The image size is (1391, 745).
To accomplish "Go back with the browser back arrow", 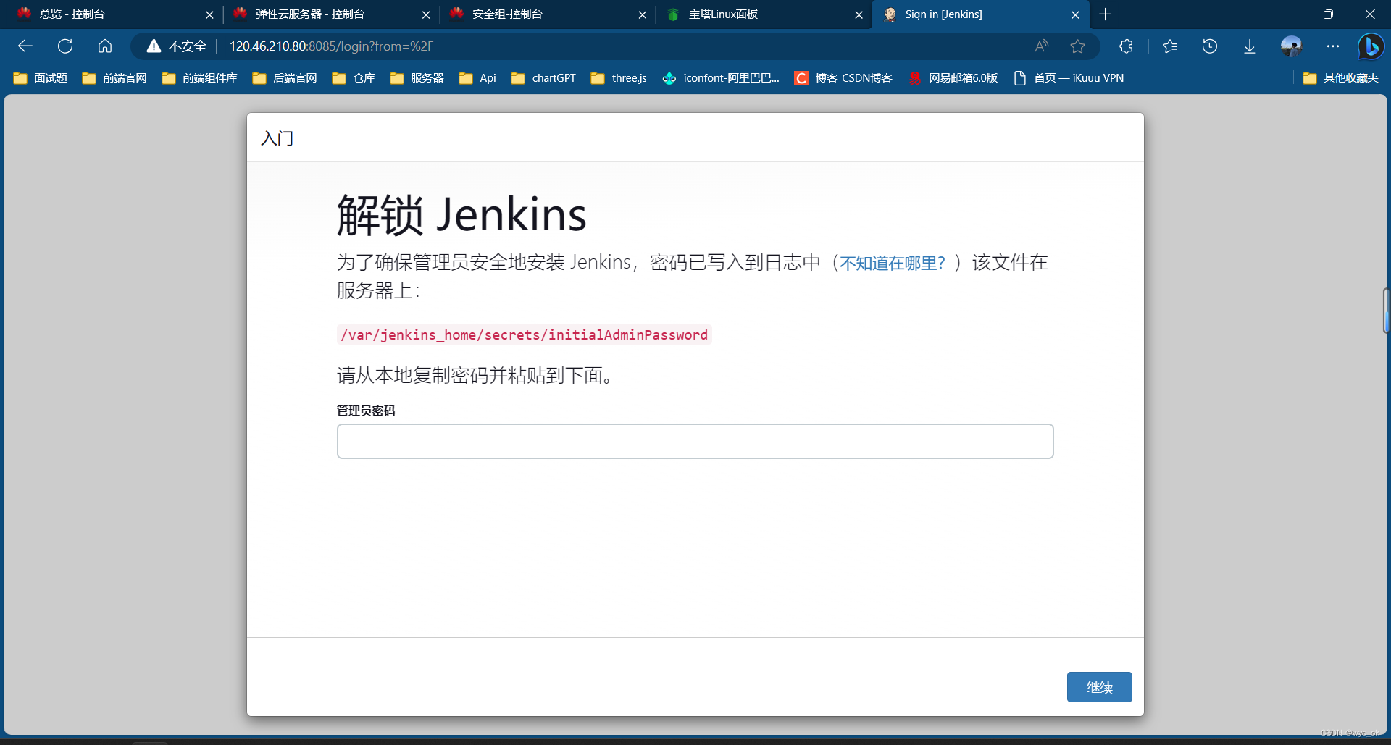I will (25, 46).
